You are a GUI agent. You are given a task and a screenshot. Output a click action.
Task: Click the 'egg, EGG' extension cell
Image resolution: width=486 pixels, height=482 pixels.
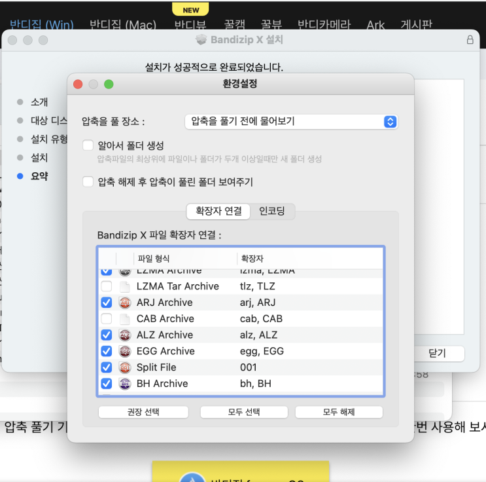(x=262, y=351)
